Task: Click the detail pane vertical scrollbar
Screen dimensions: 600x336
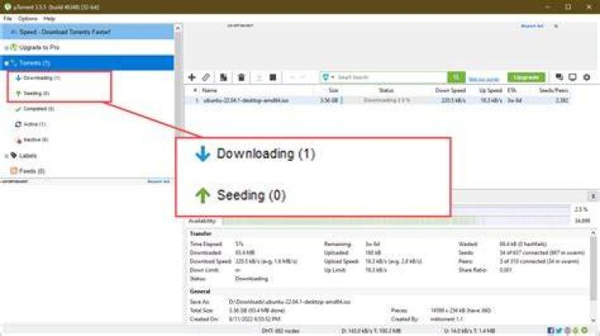Action: tap(593, 268)
